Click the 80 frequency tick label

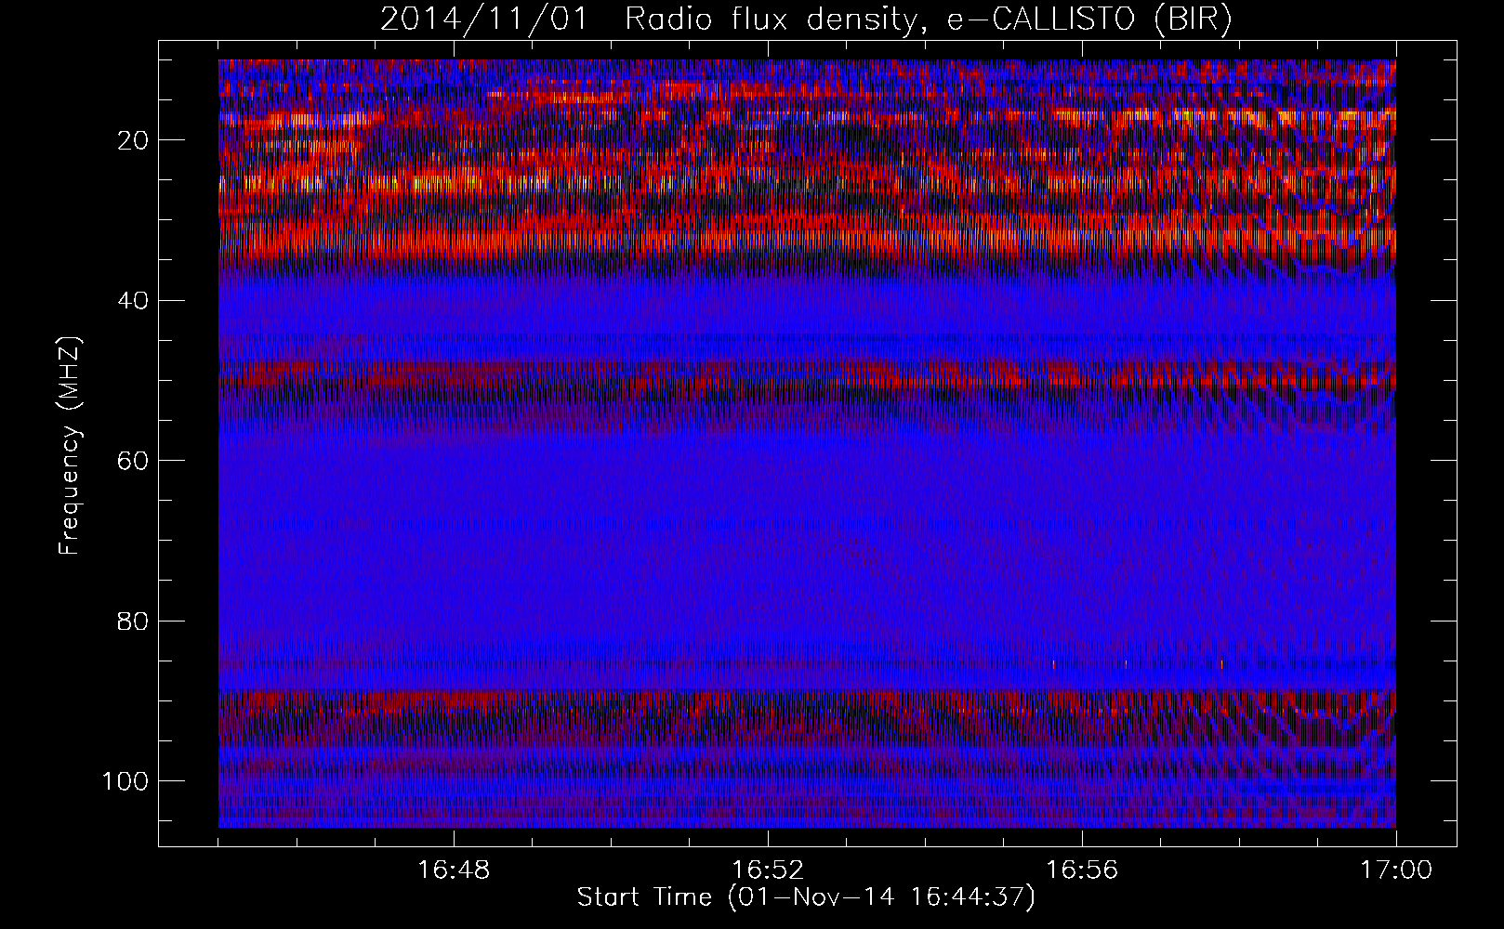(134, 621)
